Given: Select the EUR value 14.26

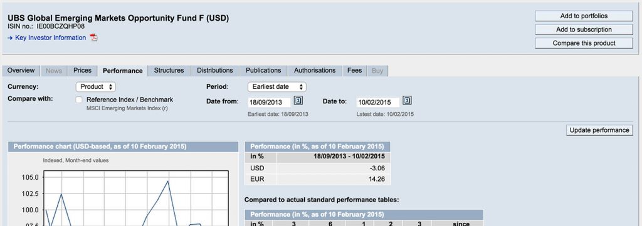Looking at the screenshot, I should (376, 179).
